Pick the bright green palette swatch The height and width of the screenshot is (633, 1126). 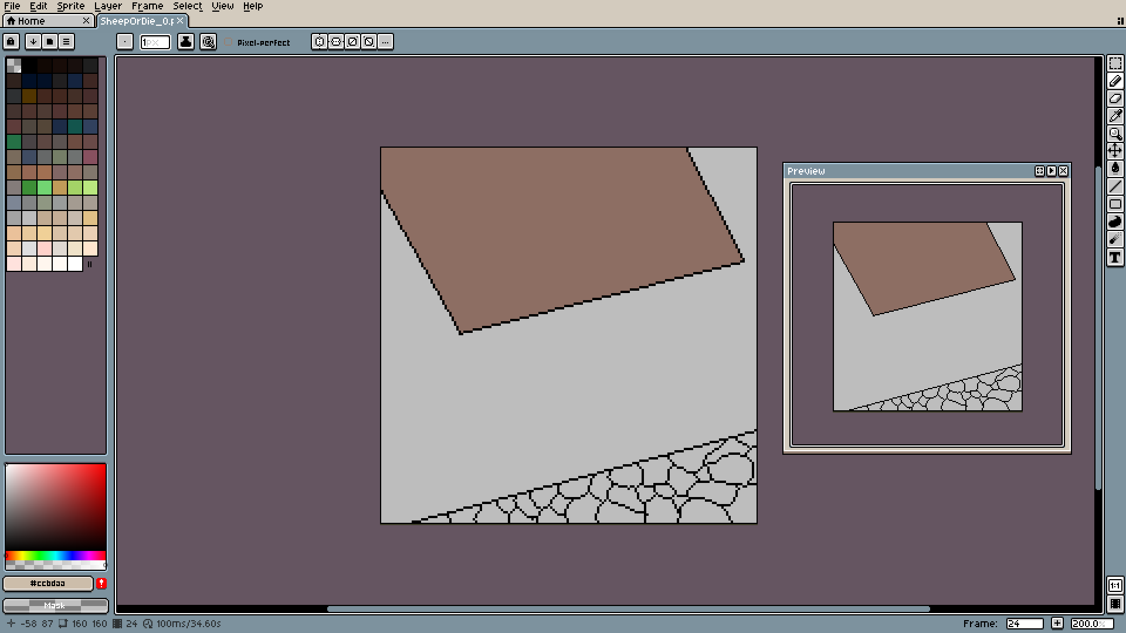coord(45,188)
